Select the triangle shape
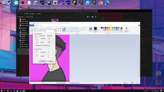This screenshot has height=92, width=164. click(x=78, y=28)
